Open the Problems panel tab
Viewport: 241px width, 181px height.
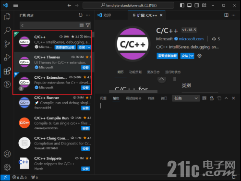click(103, 98)
